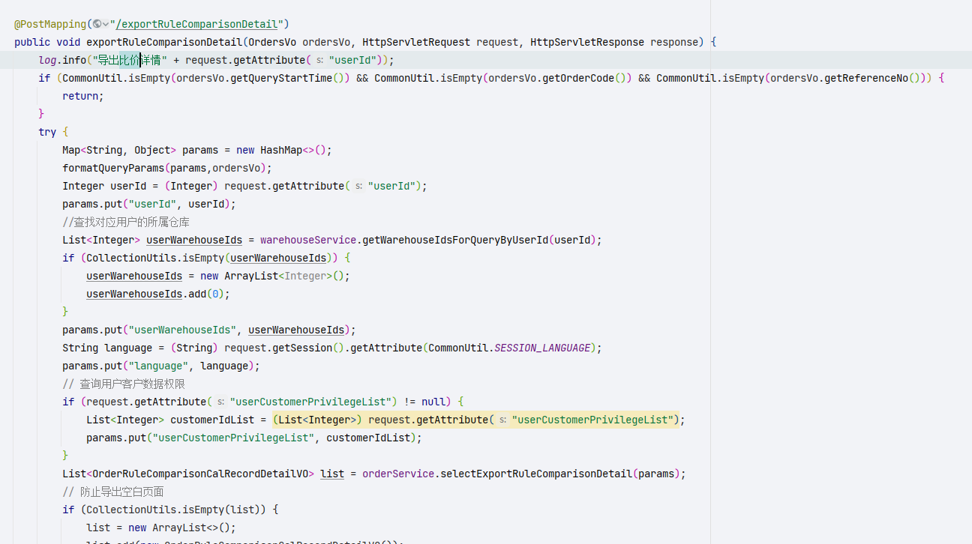Click the HttpServletResponse parameter type
The image size is (972, 544).
pos(586,42)
